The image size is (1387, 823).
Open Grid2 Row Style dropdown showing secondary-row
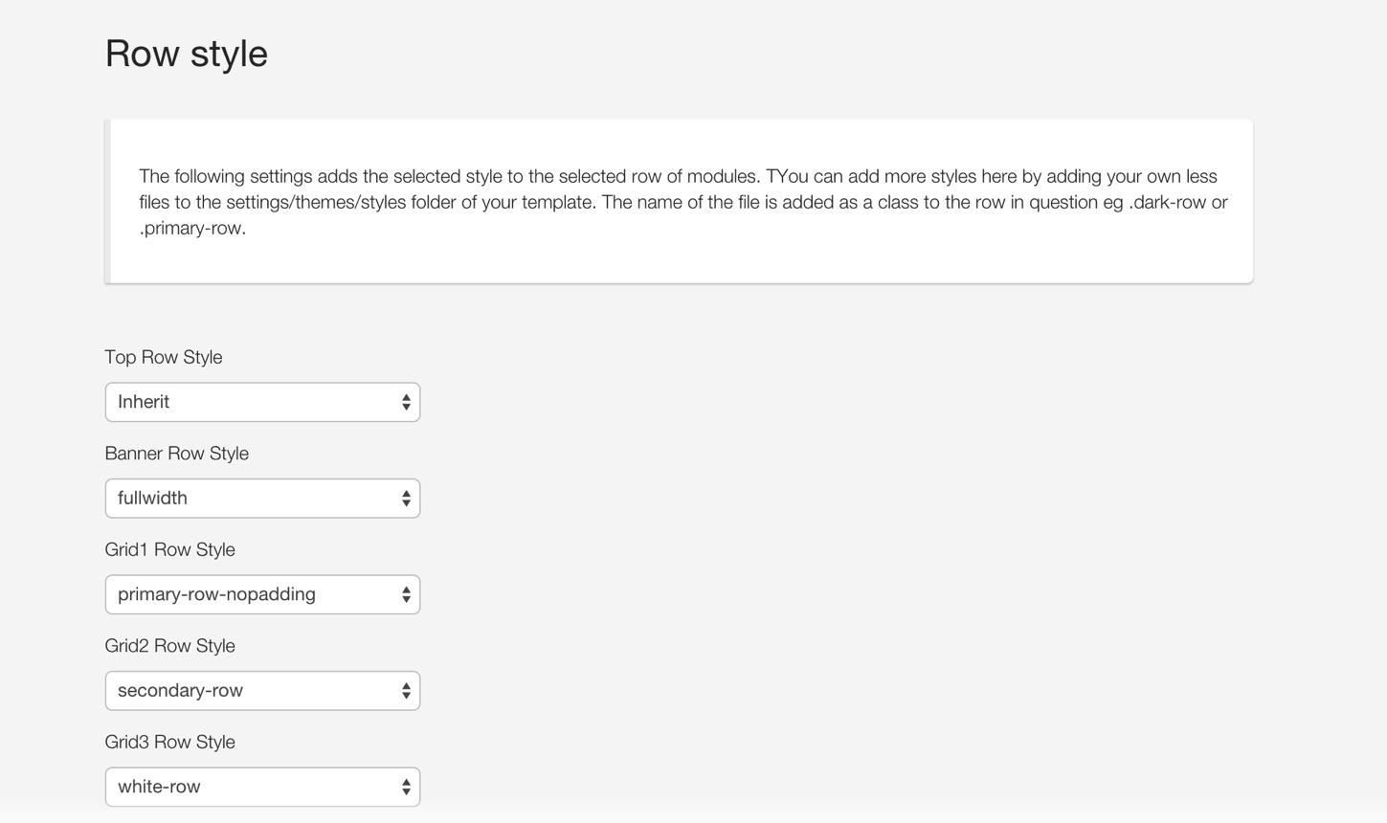click(262, 691)
